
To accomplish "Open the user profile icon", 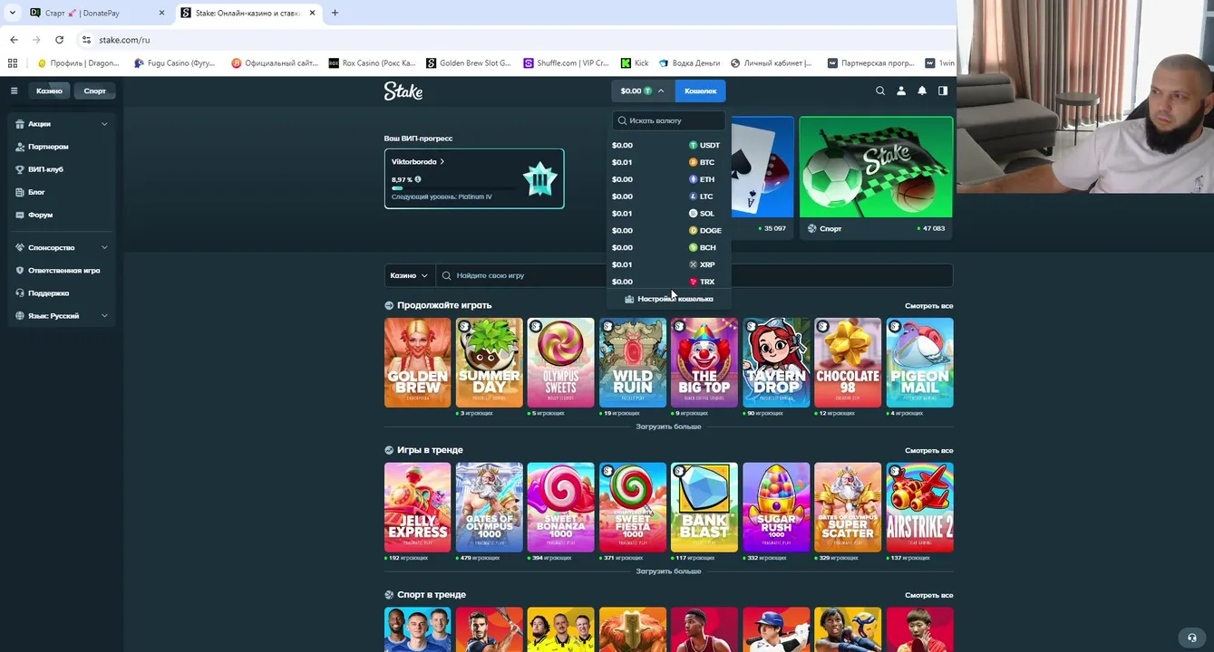I will (x=901, y=91).
